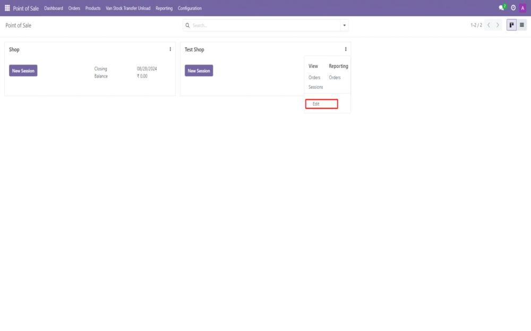The width and height of the screenshot is (531, 331).
Task: Open the Reporting menu in navbar
Action: coord(164,8)
